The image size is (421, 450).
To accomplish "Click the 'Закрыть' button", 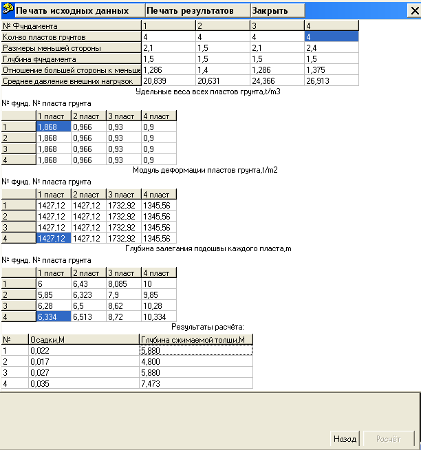I will pyautogui.click(x=277, y=10).
